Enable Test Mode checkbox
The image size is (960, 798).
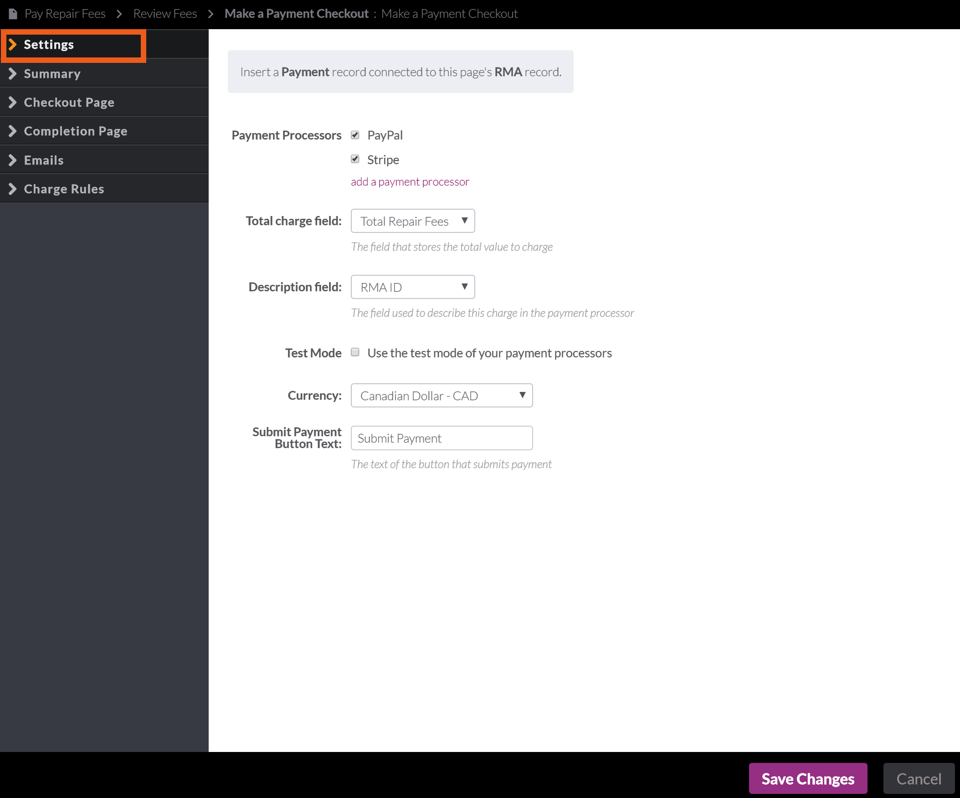(355, 352)
